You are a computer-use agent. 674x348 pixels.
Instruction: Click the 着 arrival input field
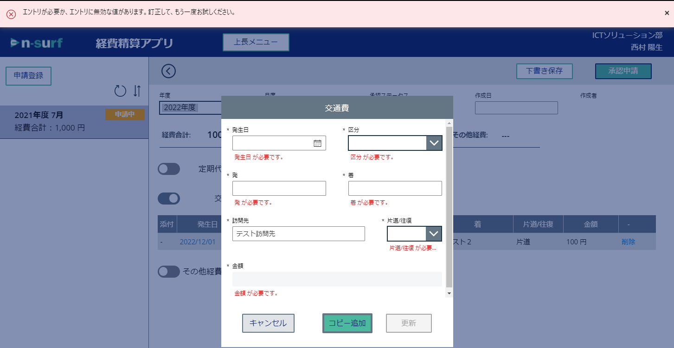pos(395,188)
